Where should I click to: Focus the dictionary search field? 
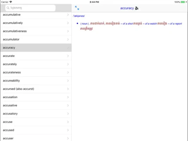point(30,8)
